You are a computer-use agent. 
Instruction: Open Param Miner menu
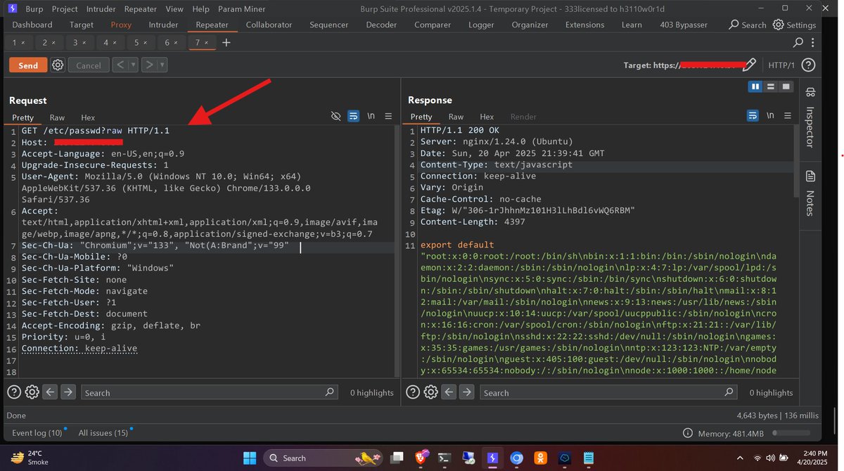241,9
